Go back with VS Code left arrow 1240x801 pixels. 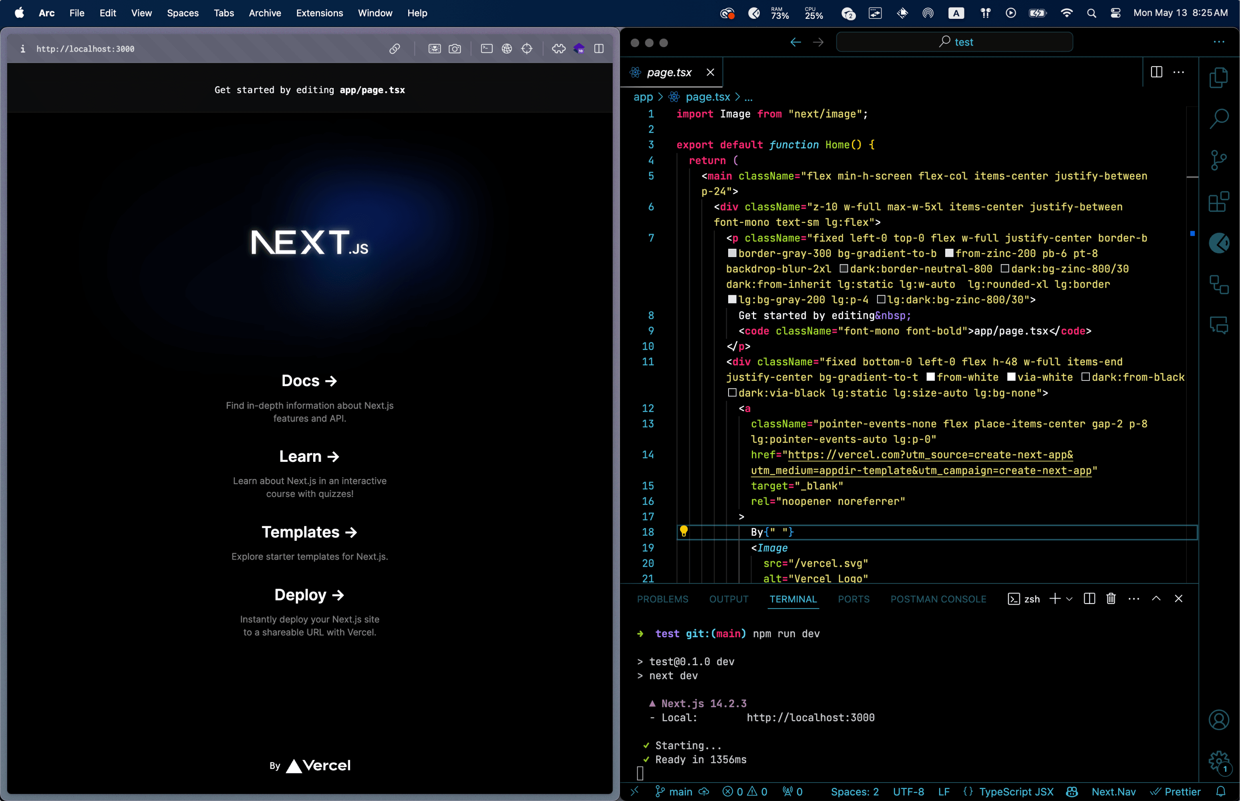tap(795, 42)
